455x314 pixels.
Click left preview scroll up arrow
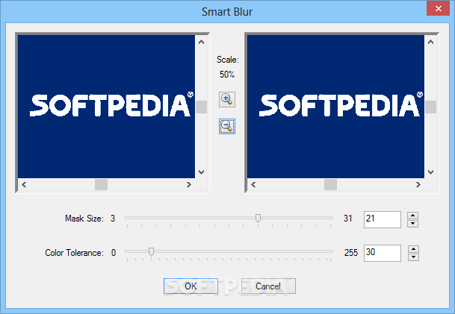(201, 42)
